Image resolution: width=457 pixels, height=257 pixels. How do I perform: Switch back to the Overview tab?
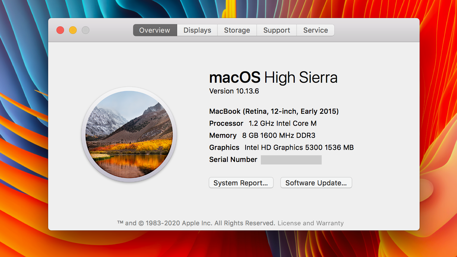tap(154, 30)
